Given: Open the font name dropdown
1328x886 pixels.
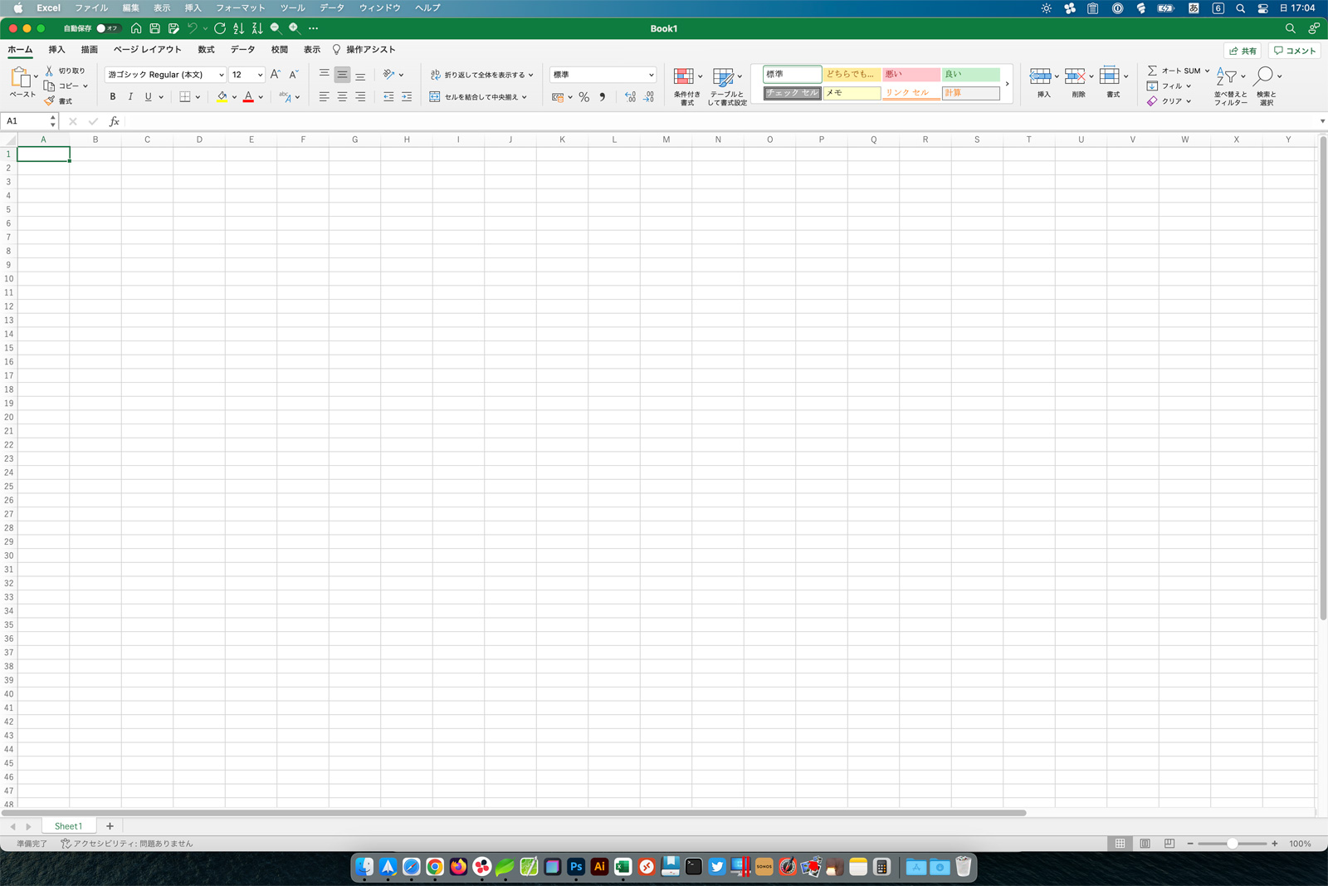Looking at the screenshot, I should 165,75.
